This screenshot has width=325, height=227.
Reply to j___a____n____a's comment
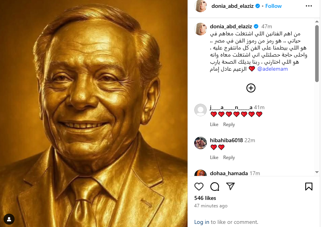point(229,124)
